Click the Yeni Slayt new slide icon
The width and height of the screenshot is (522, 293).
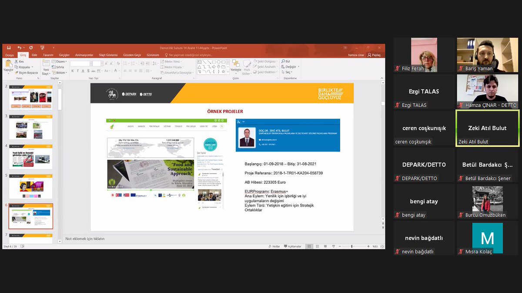coord(46,63)
